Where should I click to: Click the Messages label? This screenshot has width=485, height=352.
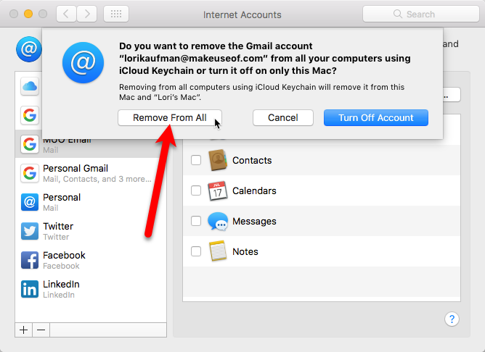pos(254,221)
